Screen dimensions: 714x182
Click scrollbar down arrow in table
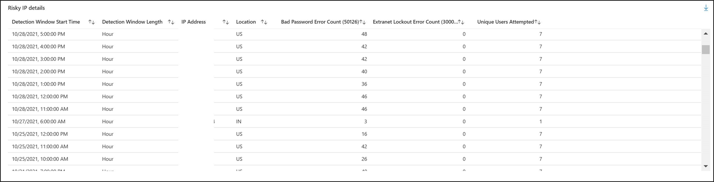(705, 166)
